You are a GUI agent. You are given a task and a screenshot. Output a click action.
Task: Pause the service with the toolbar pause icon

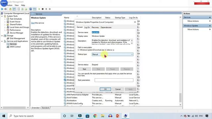tap(46, 9)
